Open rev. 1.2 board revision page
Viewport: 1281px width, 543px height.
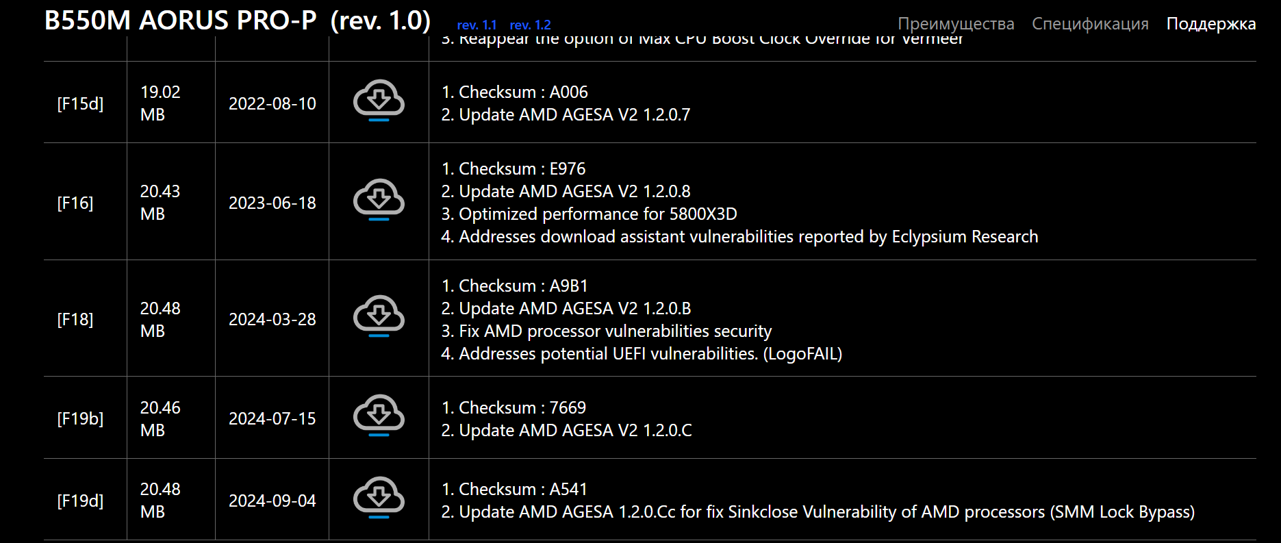[530, 25]
